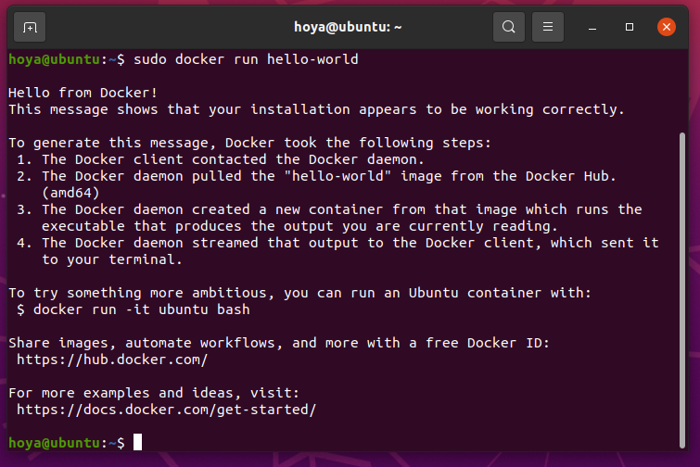Viewport: 700px width, 467px height.
Task: Click the https://docs.docker.com/get-started/ URL
Action: (x=167, y=410)
